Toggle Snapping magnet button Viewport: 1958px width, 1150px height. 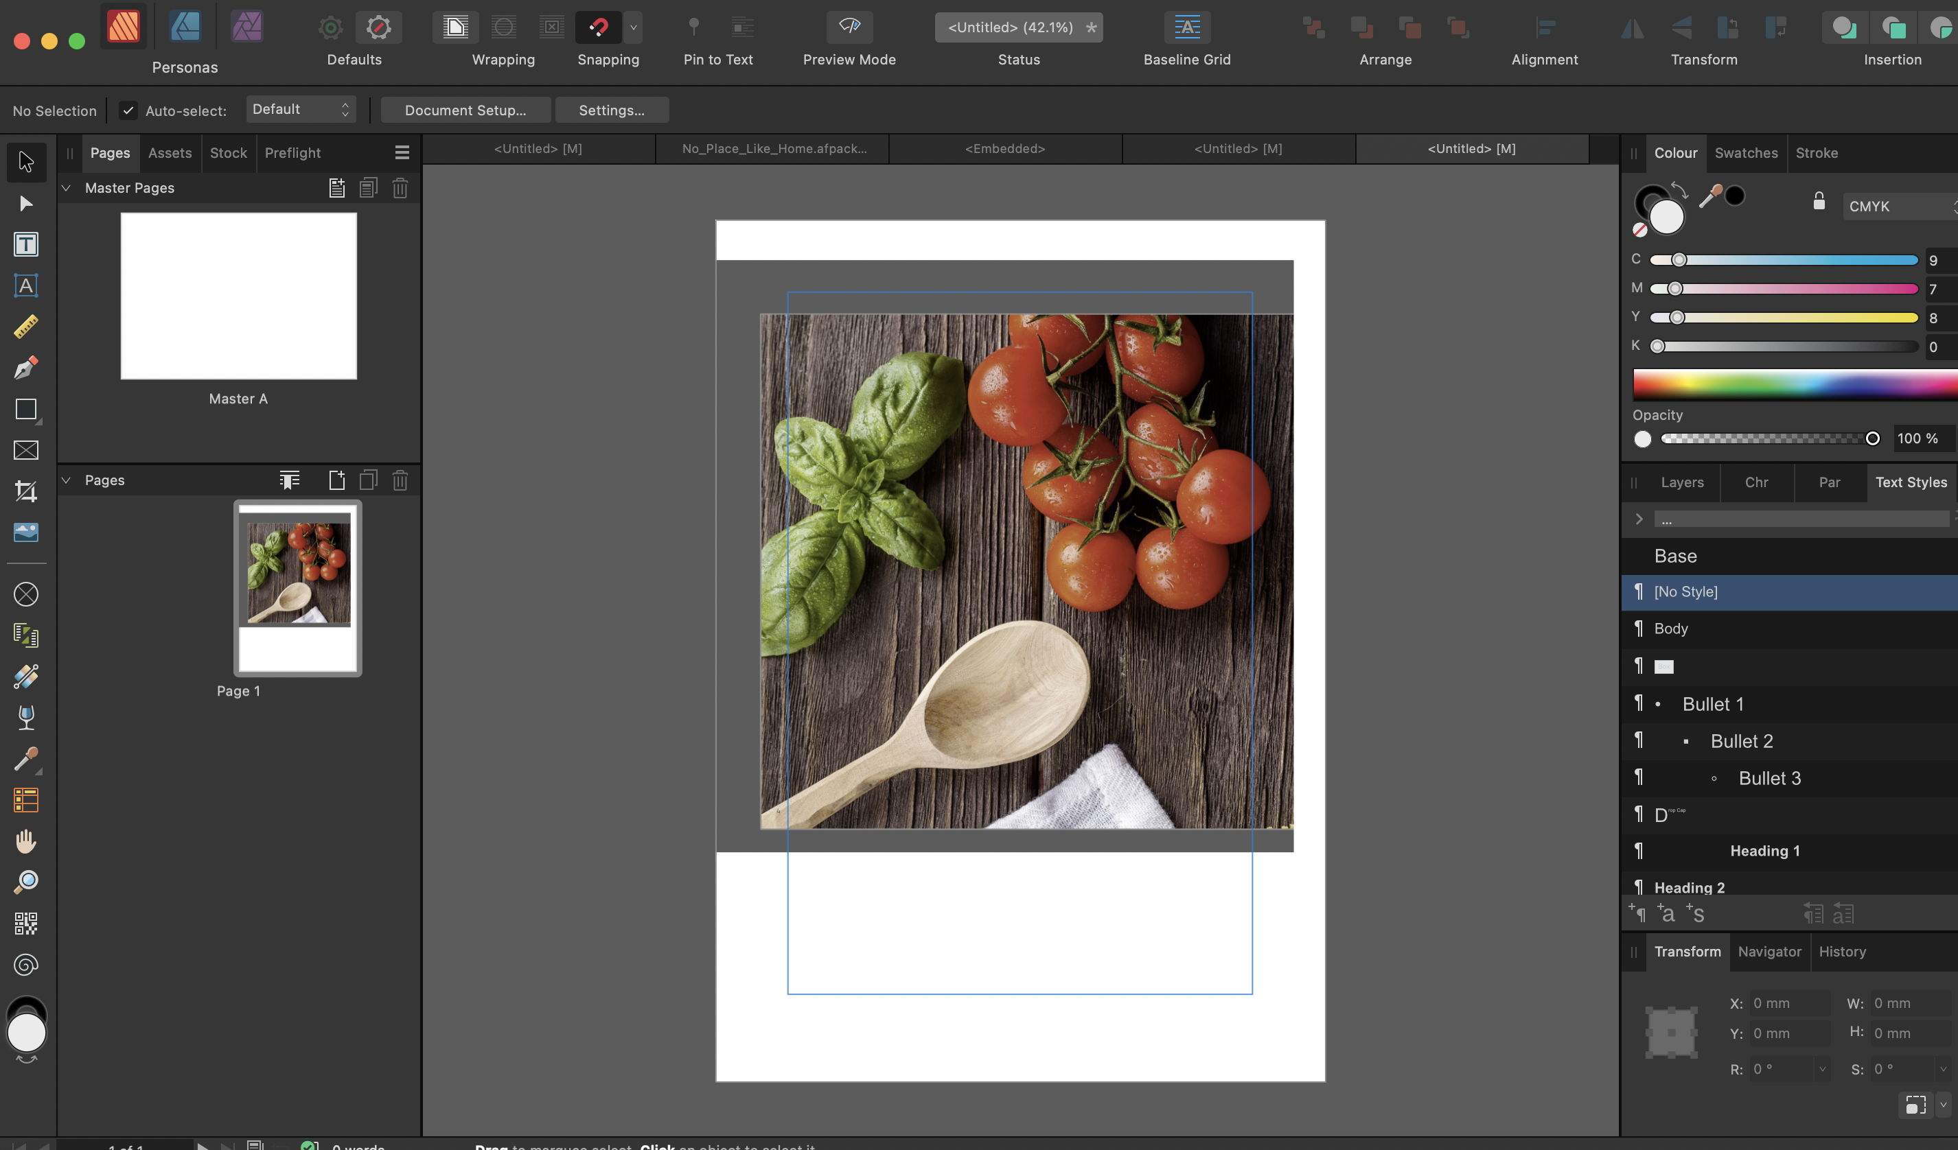click(598, 28)
